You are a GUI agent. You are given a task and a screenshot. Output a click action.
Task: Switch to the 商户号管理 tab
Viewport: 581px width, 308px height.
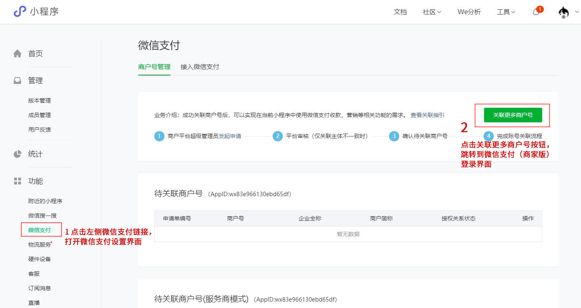pos(154,67)
